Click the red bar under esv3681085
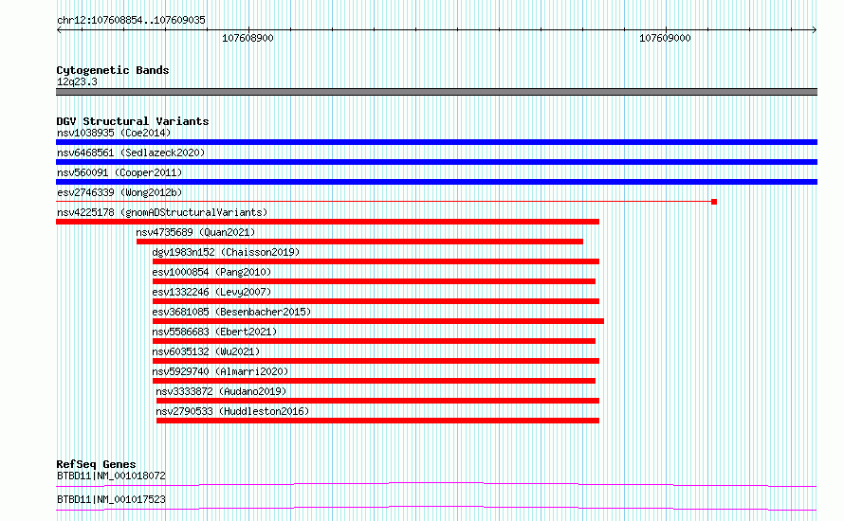The height and width of the screenshot is (521, 844). pos(377,321)
